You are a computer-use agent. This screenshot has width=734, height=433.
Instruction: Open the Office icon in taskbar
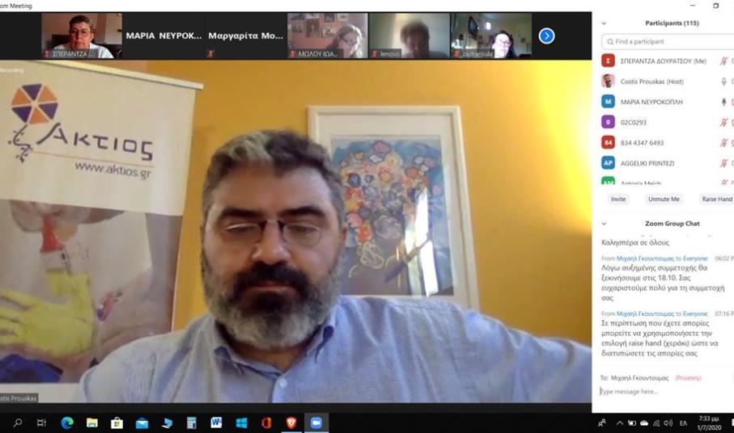point(265,422)
